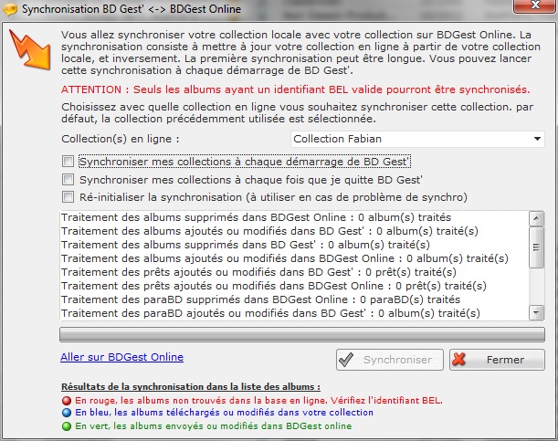Select line 'albums ajoutés ou modifiés dans BDGest Online'
The height and width of the screenshot is (441, 558).
[285, 258]
